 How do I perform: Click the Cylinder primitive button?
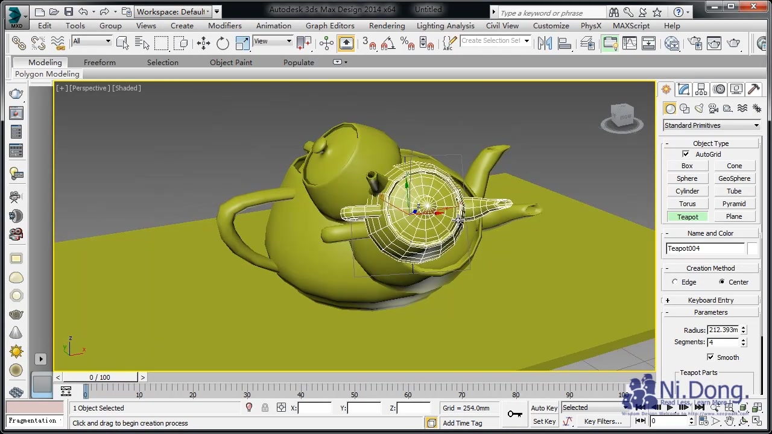[687, 191]
